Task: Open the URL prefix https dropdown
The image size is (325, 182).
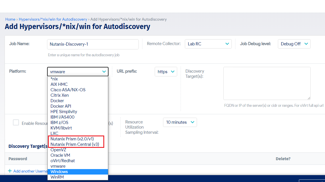Action: (x=166, y=72)
